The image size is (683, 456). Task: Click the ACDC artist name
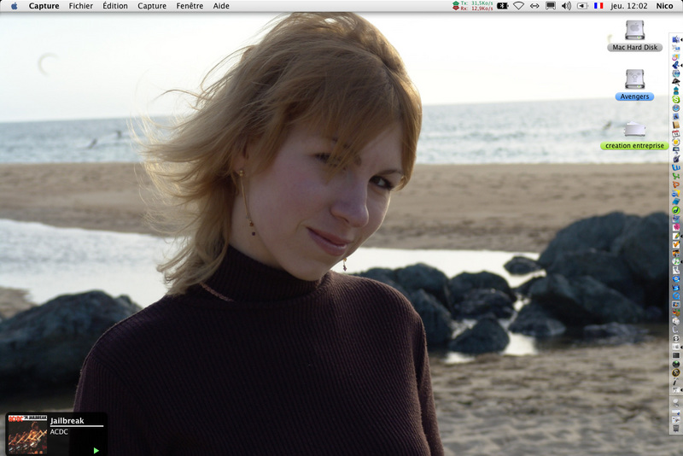tap(59, 431)
